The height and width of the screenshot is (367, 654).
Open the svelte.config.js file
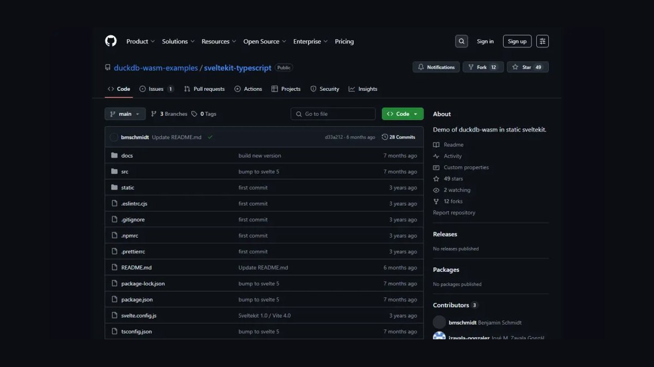click(139, 316)
